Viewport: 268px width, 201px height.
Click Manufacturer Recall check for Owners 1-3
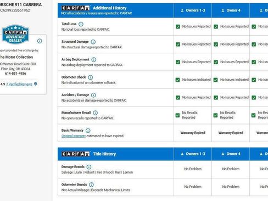coord(177,115)
